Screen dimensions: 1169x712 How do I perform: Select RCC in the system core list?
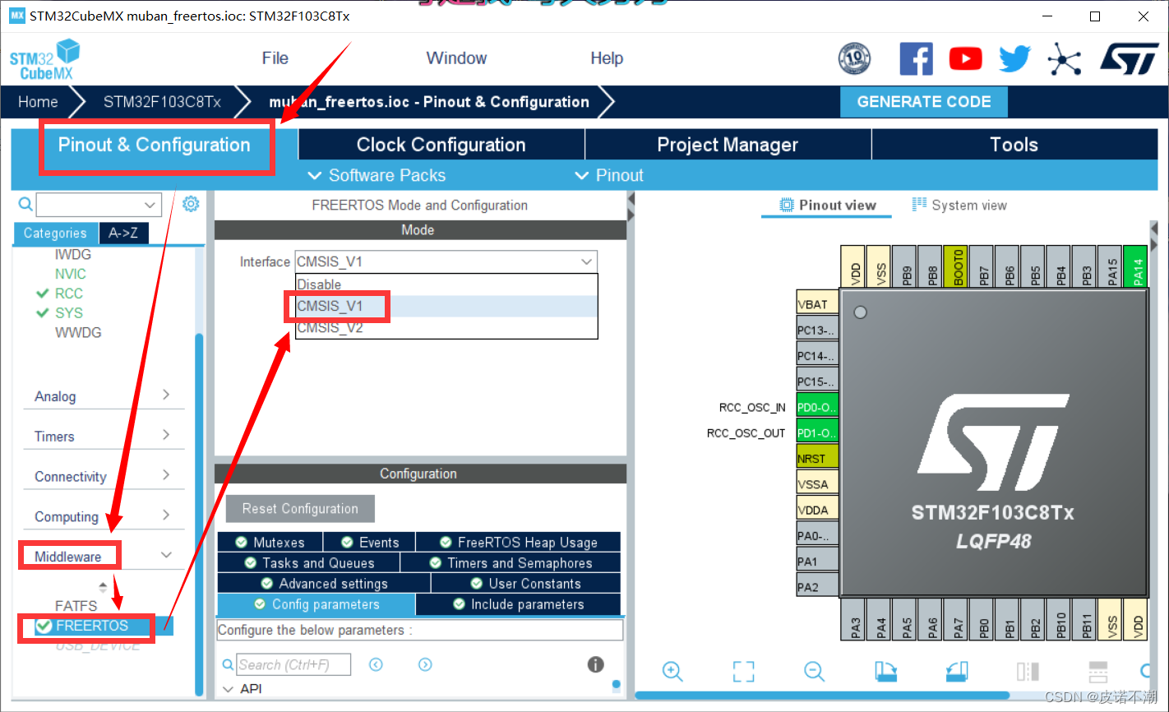(69, 294)
